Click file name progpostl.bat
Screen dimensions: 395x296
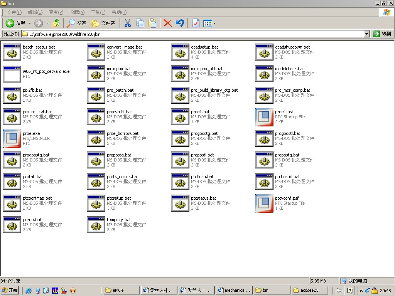(288, 133)
